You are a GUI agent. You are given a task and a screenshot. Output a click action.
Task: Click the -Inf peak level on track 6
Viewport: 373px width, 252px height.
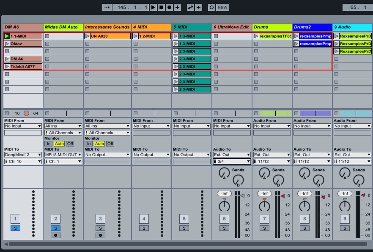tap(224, 194)
